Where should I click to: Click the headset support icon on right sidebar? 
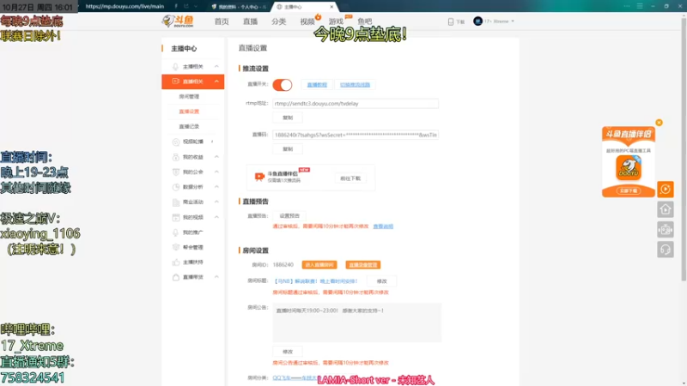tap(665, 250)
